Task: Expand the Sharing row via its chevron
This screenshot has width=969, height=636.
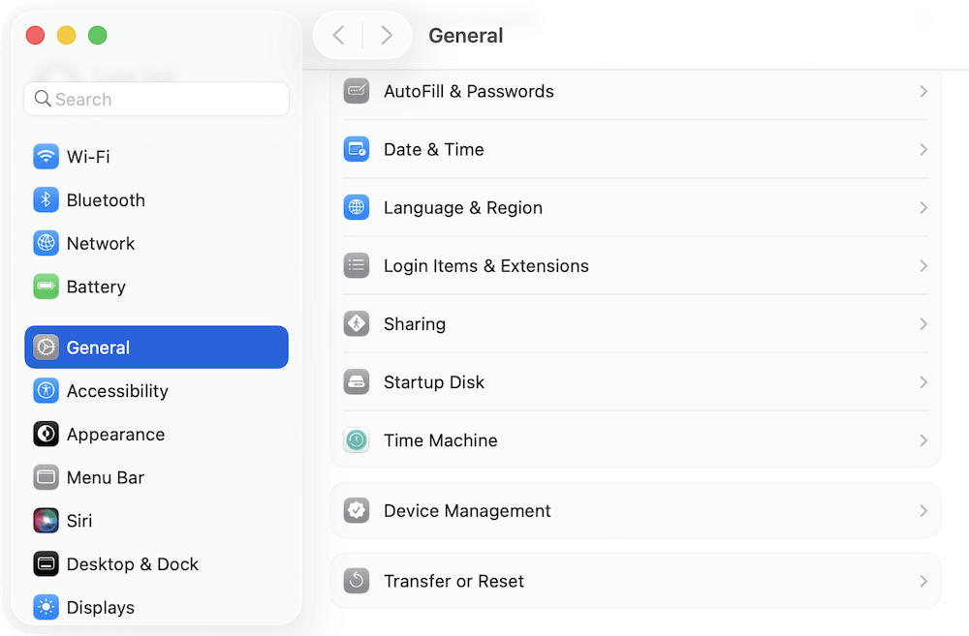Action: (x=922, y=323)
